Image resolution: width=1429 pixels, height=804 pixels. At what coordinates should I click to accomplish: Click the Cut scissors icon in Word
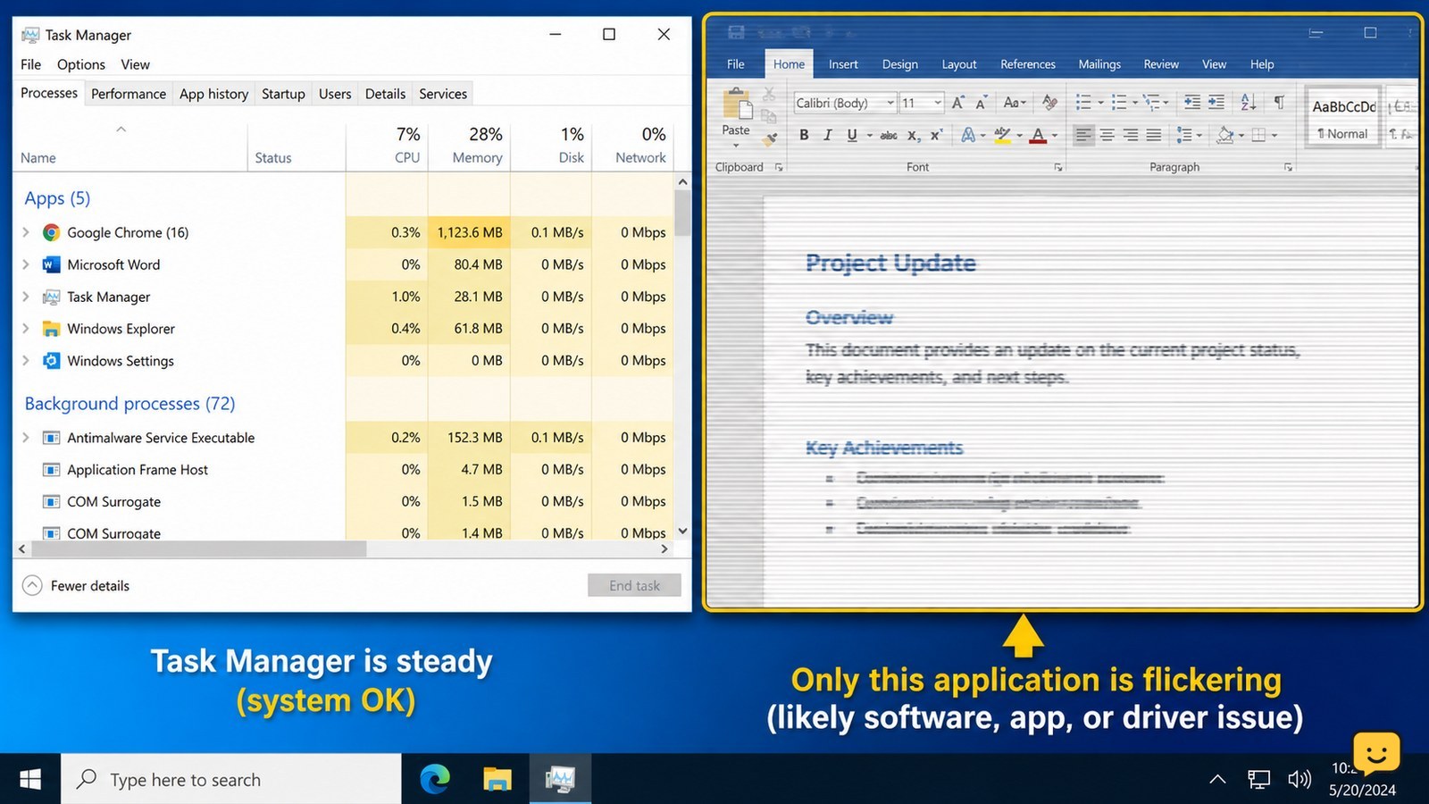[x=769, y=94]
